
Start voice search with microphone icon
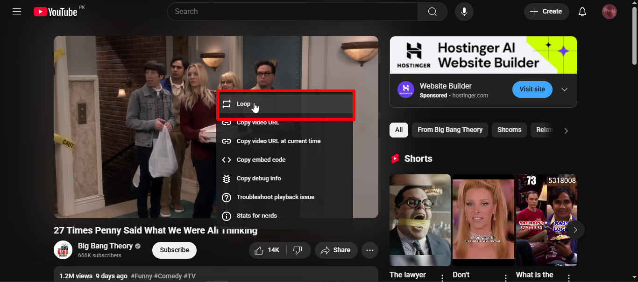coord(464,12)
